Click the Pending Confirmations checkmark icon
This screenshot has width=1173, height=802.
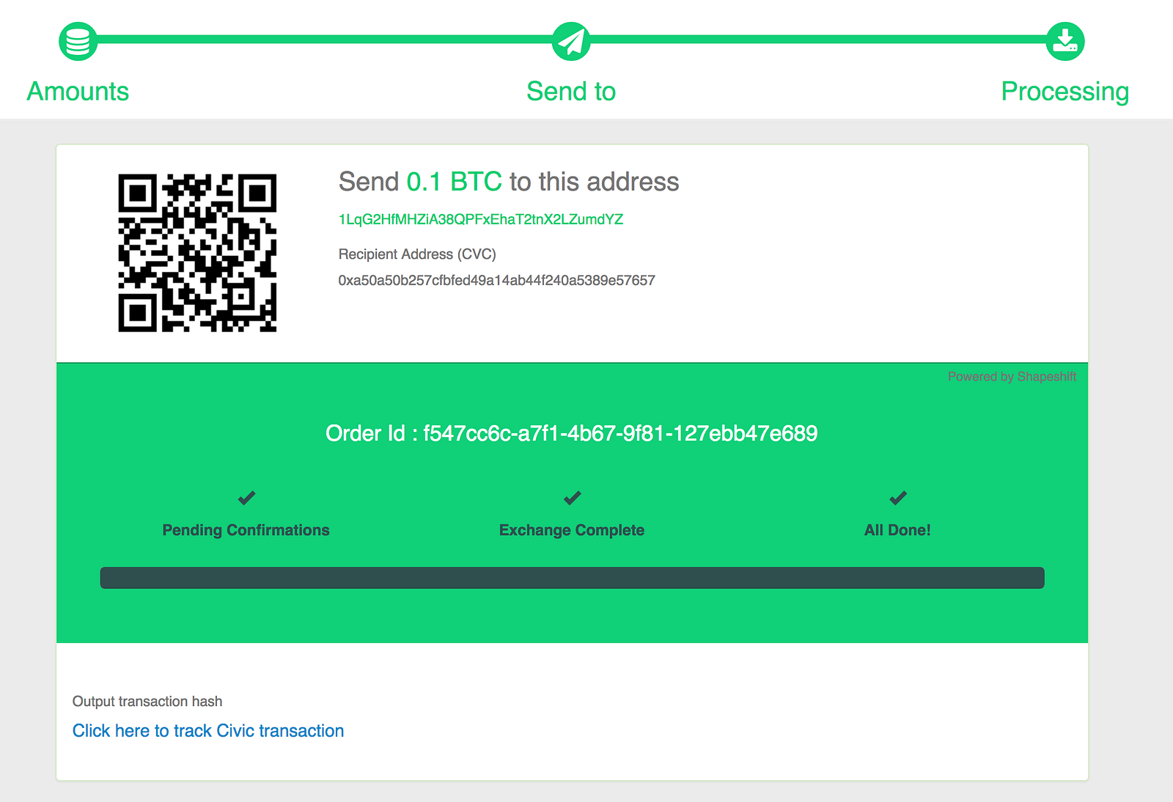pos(246,499)
